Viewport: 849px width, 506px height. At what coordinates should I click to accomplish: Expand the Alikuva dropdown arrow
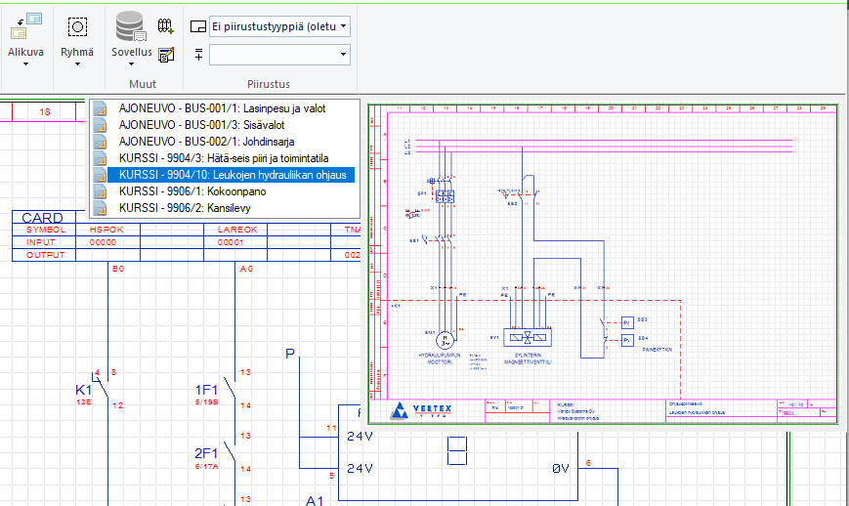pyautogui.click(x=25, y=65)
